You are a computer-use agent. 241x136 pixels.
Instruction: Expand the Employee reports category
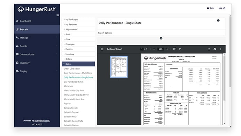coord(78,44)
